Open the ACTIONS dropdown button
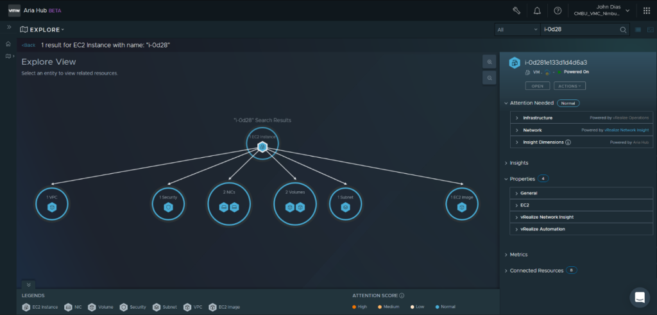The image size is (657, 315). tap(570, 86)
